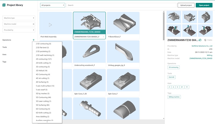Open the Pick Weld Assembly project card
The image size is (215, 124).
[56, 25]
